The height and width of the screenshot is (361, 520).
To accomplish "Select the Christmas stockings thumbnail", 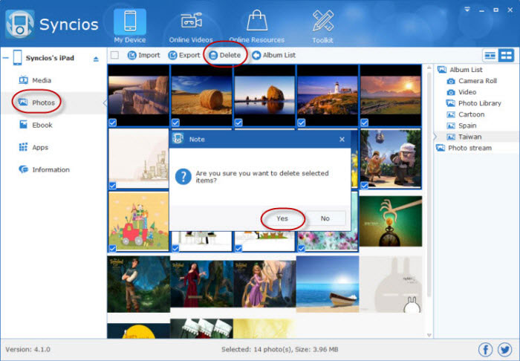I will [x=201, y=328].
